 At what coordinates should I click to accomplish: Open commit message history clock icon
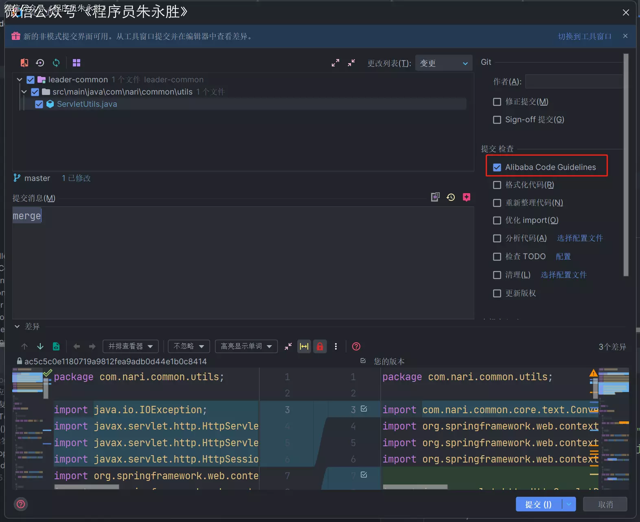click(451, 198)
